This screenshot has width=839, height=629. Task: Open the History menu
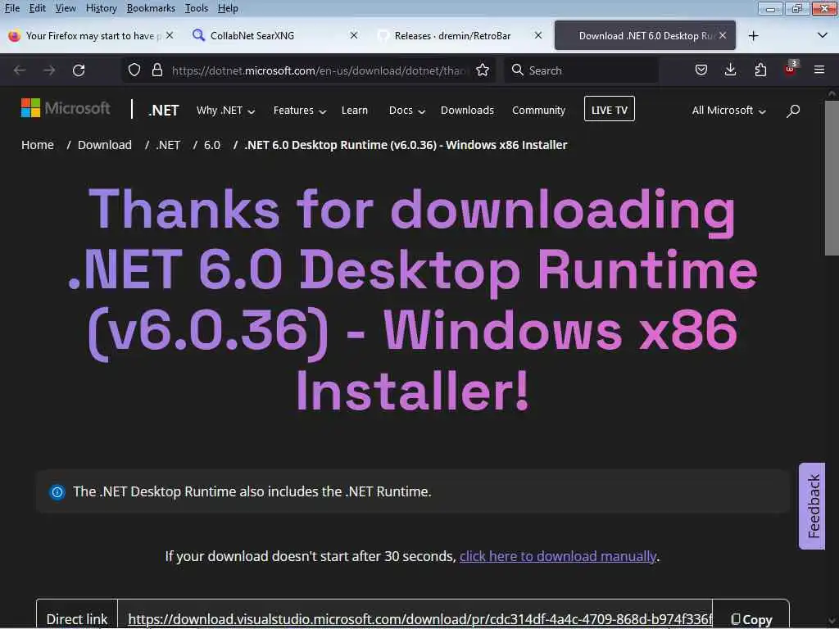(101, 8)
